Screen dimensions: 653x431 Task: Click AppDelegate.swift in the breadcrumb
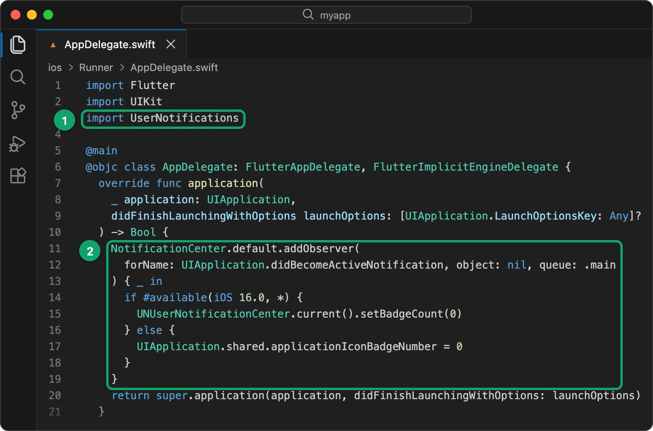(x=174, y=67)
